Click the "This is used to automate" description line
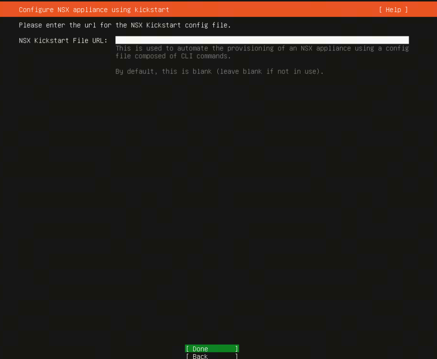The image size is (437, 359). pos(262,48)
